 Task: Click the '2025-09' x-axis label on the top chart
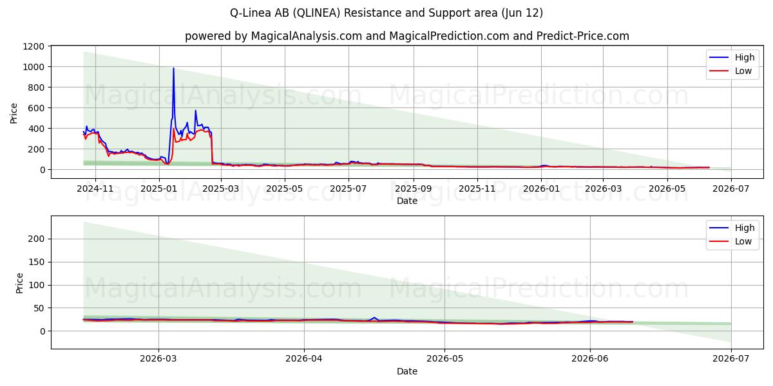point(413,189)
